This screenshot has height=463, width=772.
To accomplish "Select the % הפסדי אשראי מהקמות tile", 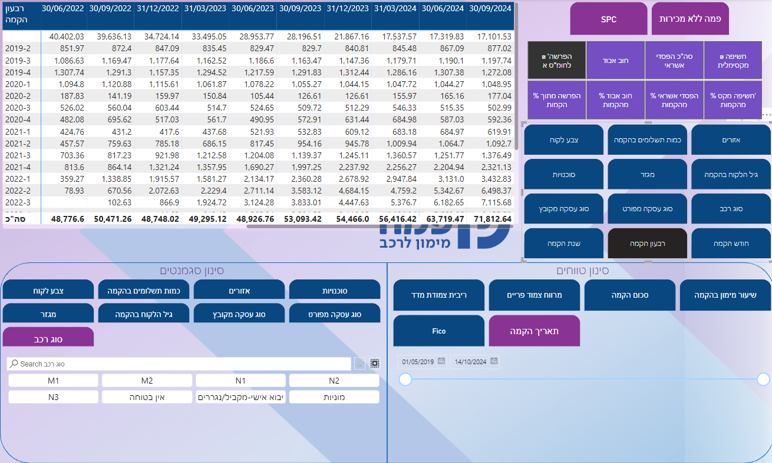I will [674, 100].
